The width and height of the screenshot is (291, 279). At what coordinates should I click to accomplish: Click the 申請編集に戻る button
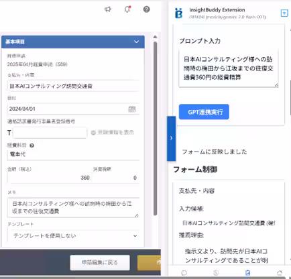coord(100,262)
